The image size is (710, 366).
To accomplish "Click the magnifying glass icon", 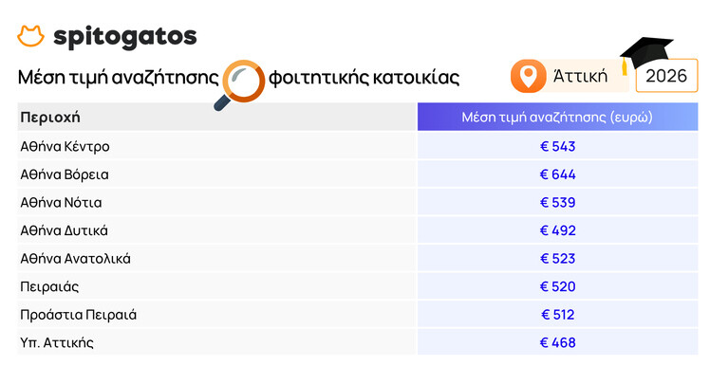I will coord(239,84).
